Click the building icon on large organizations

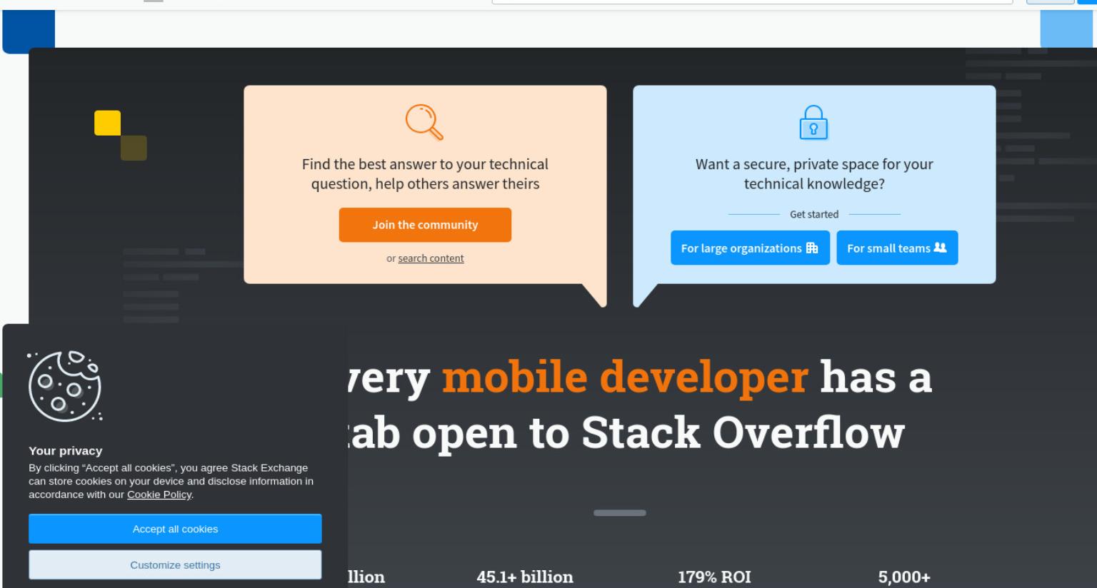click(x=812, y=248)
